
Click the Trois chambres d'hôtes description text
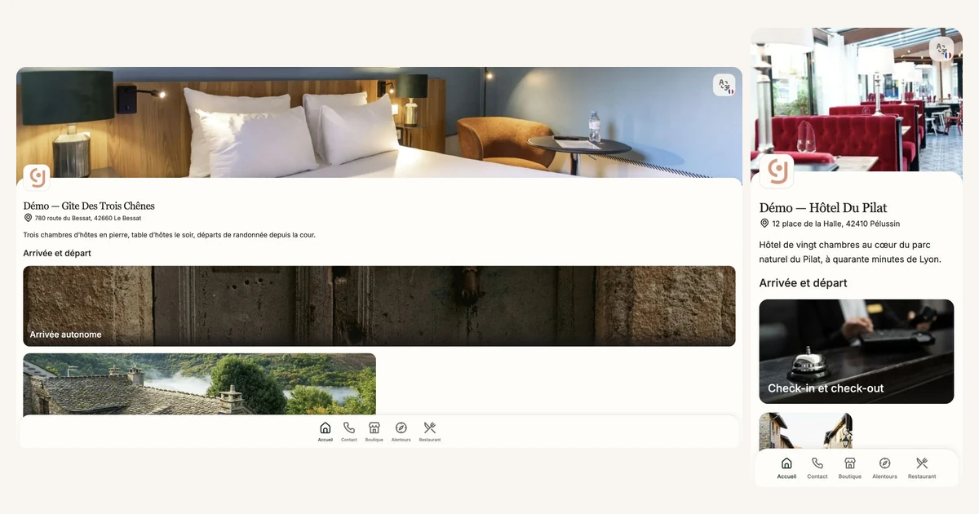170,235
